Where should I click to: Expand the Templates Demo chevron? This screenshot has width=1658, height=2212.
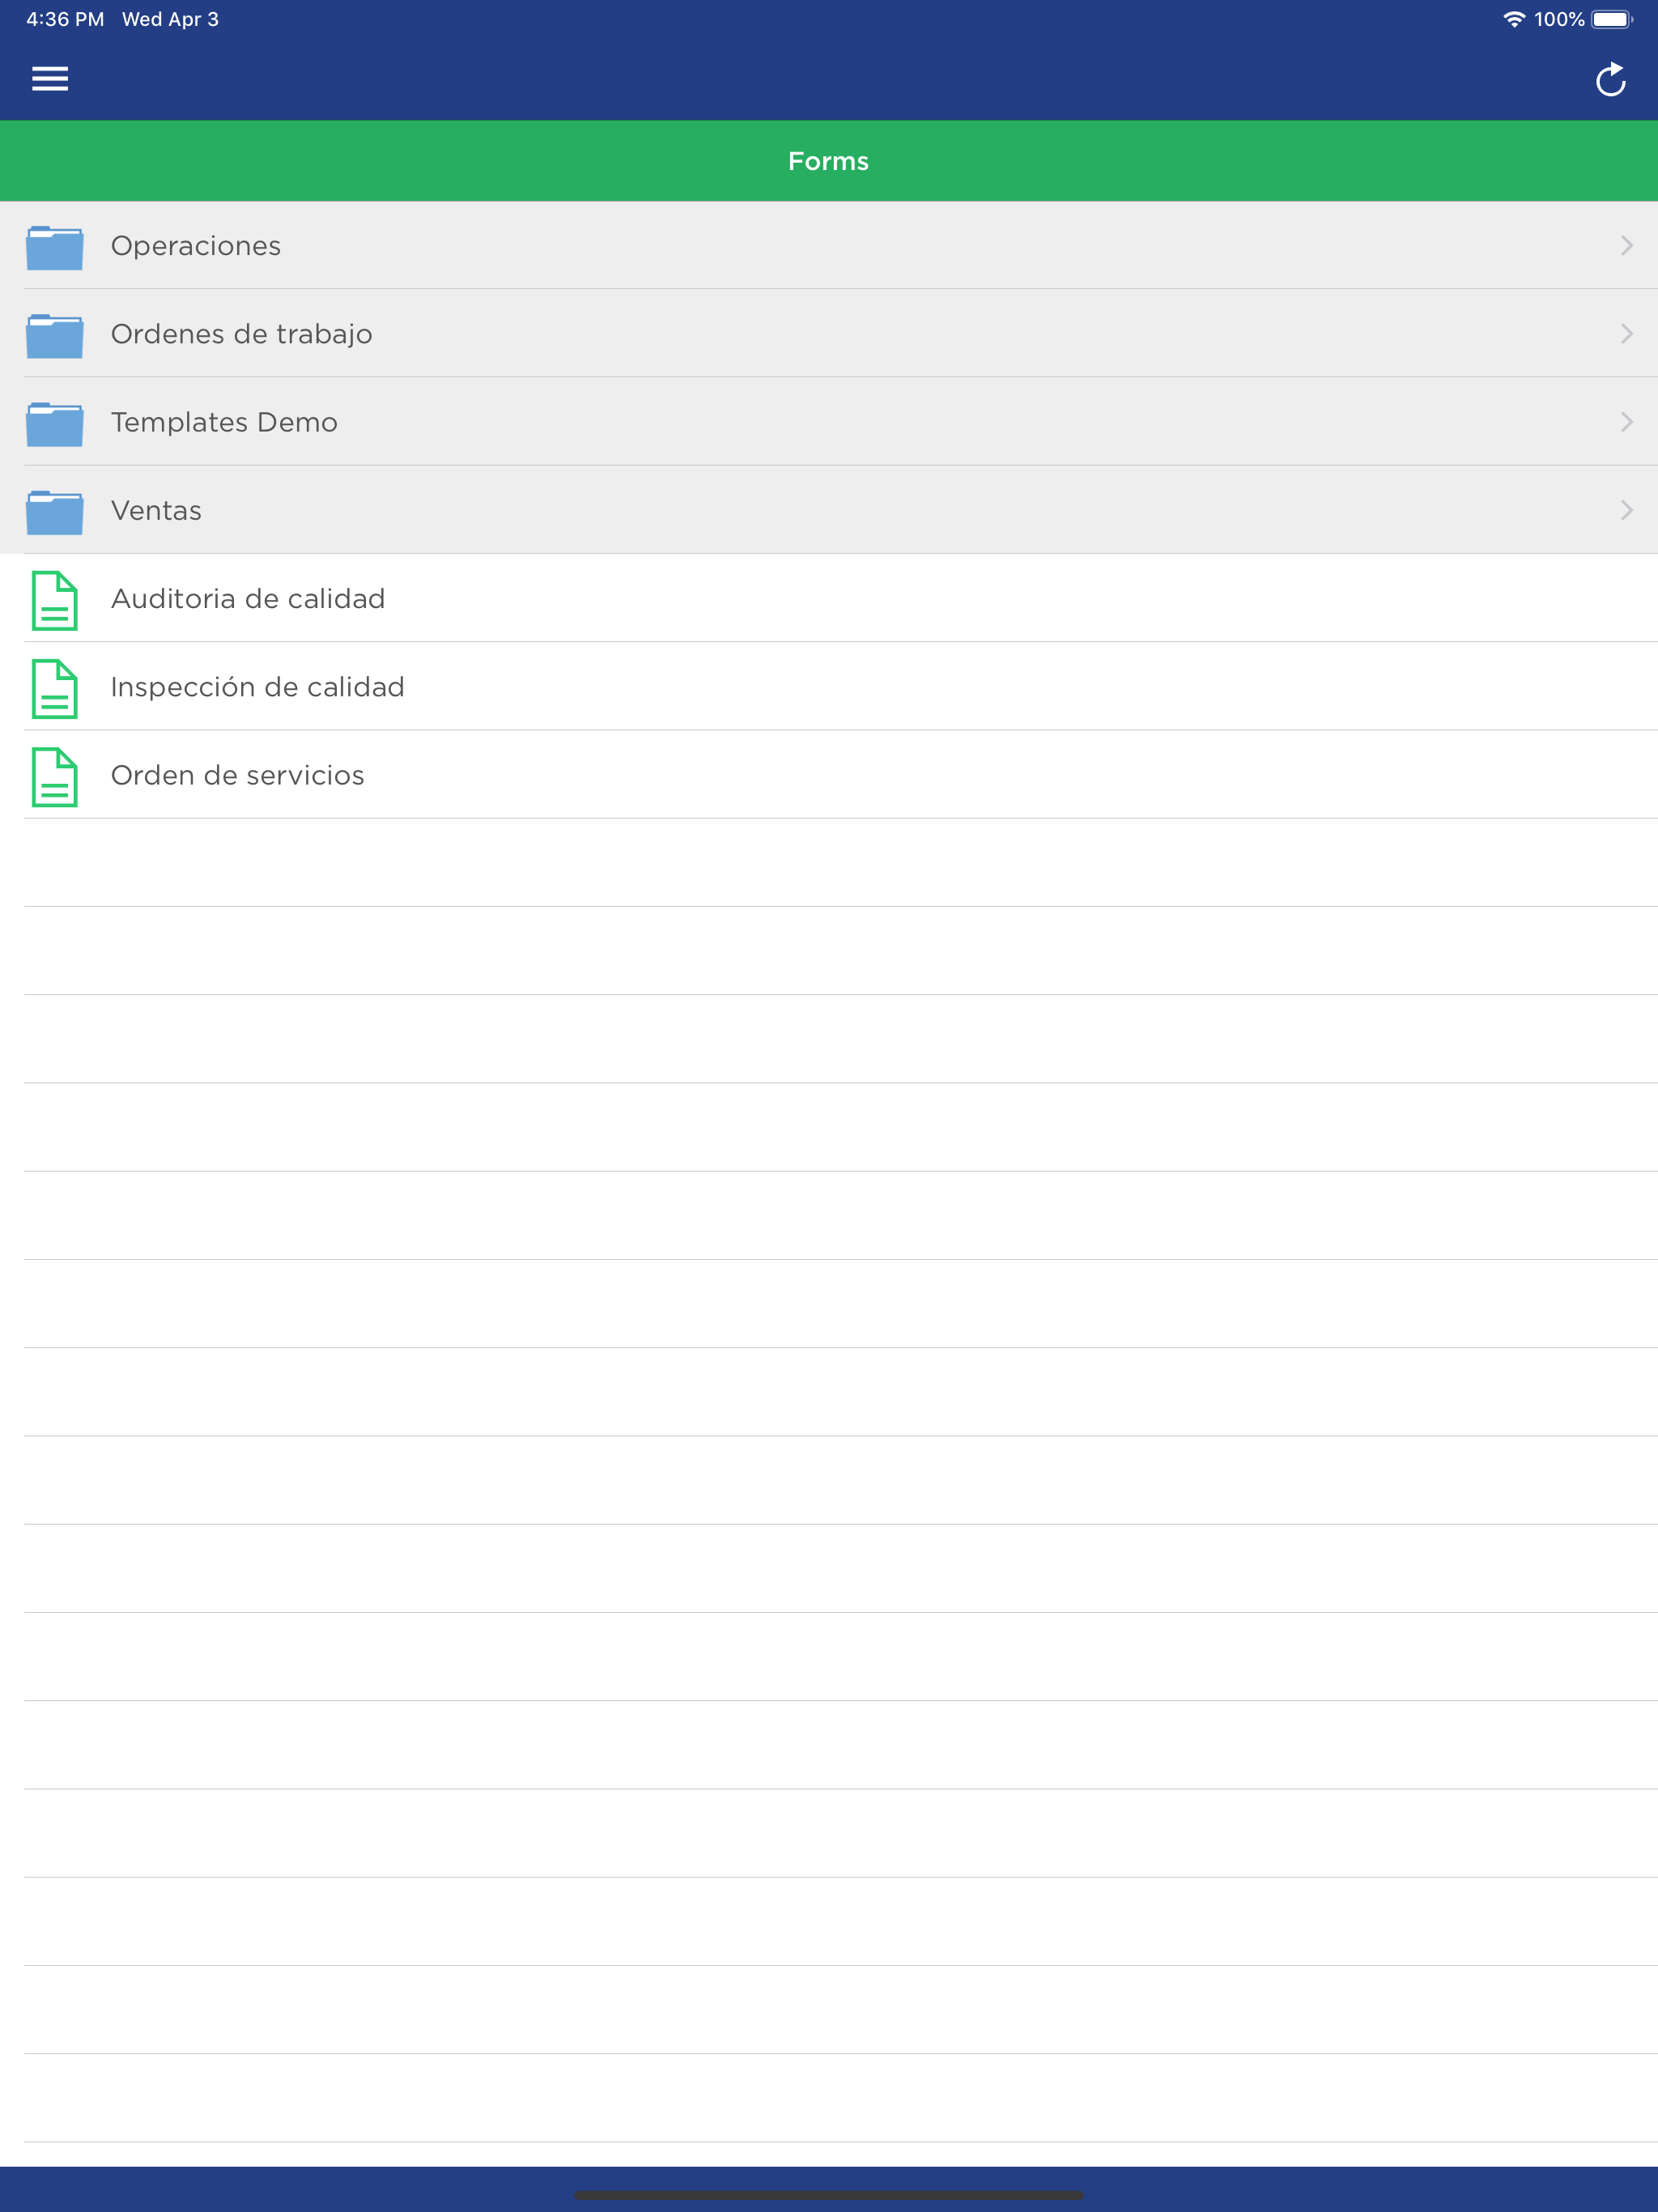point(1626,421)
